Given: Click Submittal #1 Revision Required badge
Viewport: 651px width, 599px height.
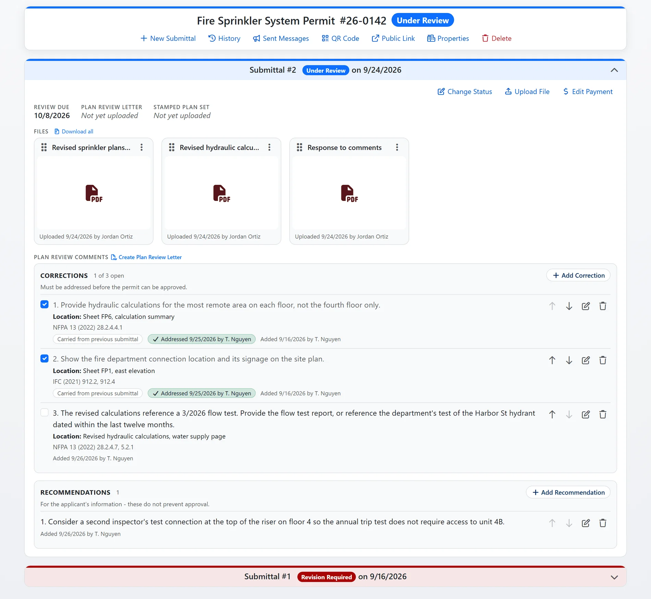Looking at the screenshot, I should [x=327, y=577].
